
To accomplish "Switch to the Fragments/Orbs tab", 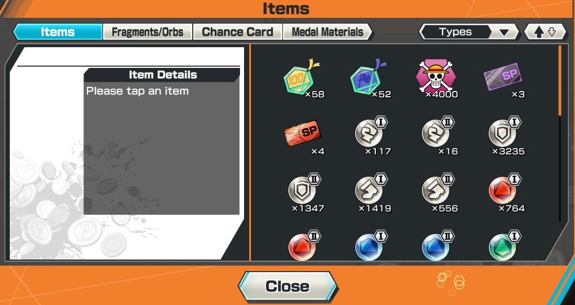I will 147,32.
